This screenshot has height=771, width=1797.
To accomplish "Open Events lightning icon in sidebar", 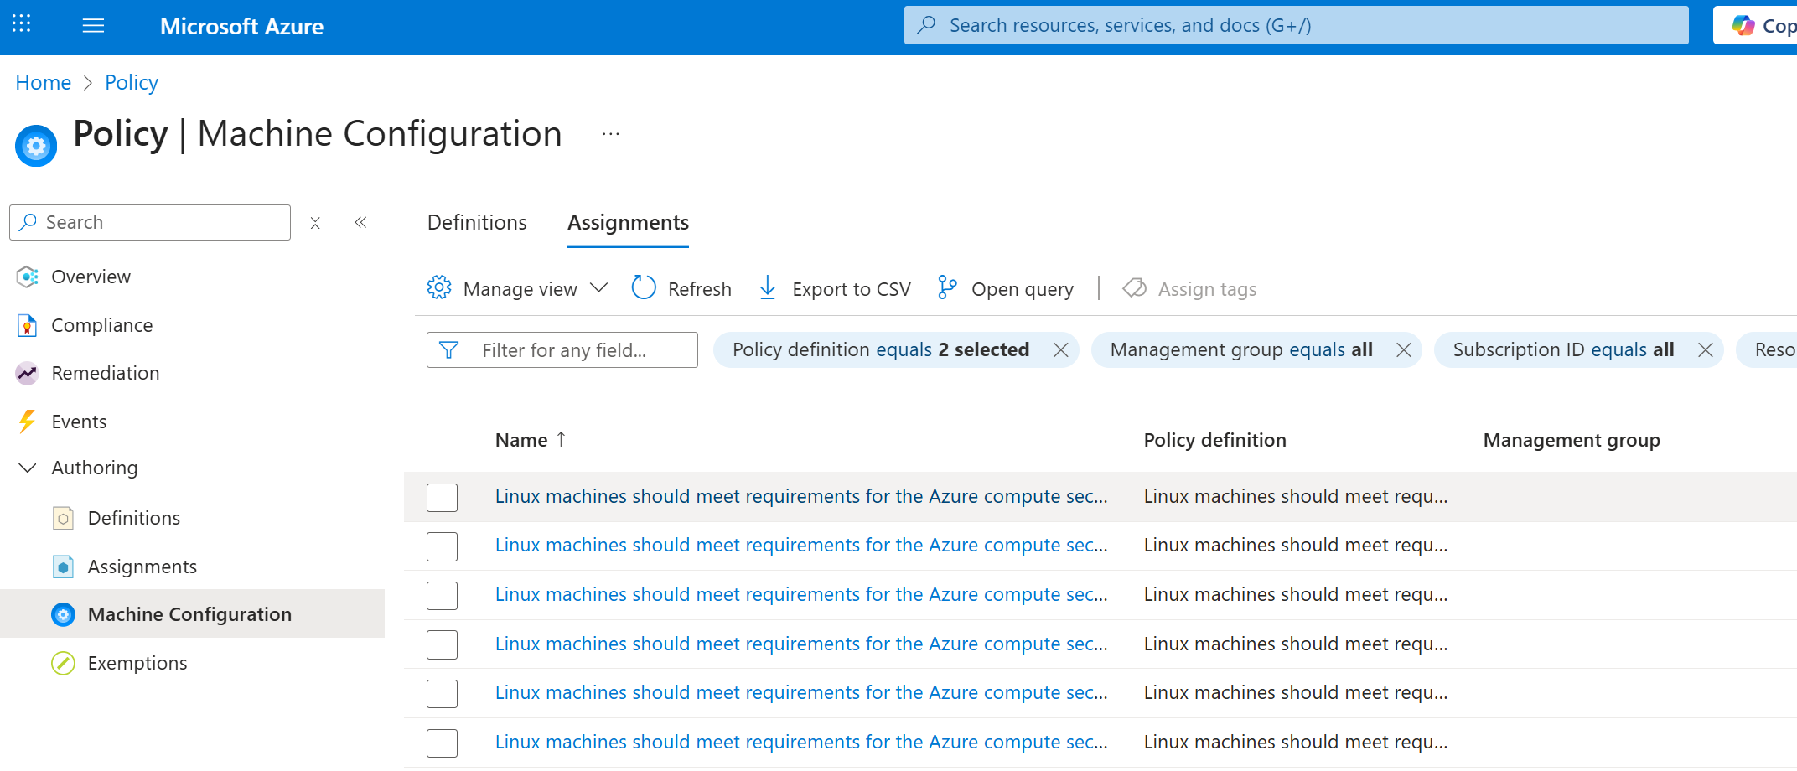I will tap(28, 422).
